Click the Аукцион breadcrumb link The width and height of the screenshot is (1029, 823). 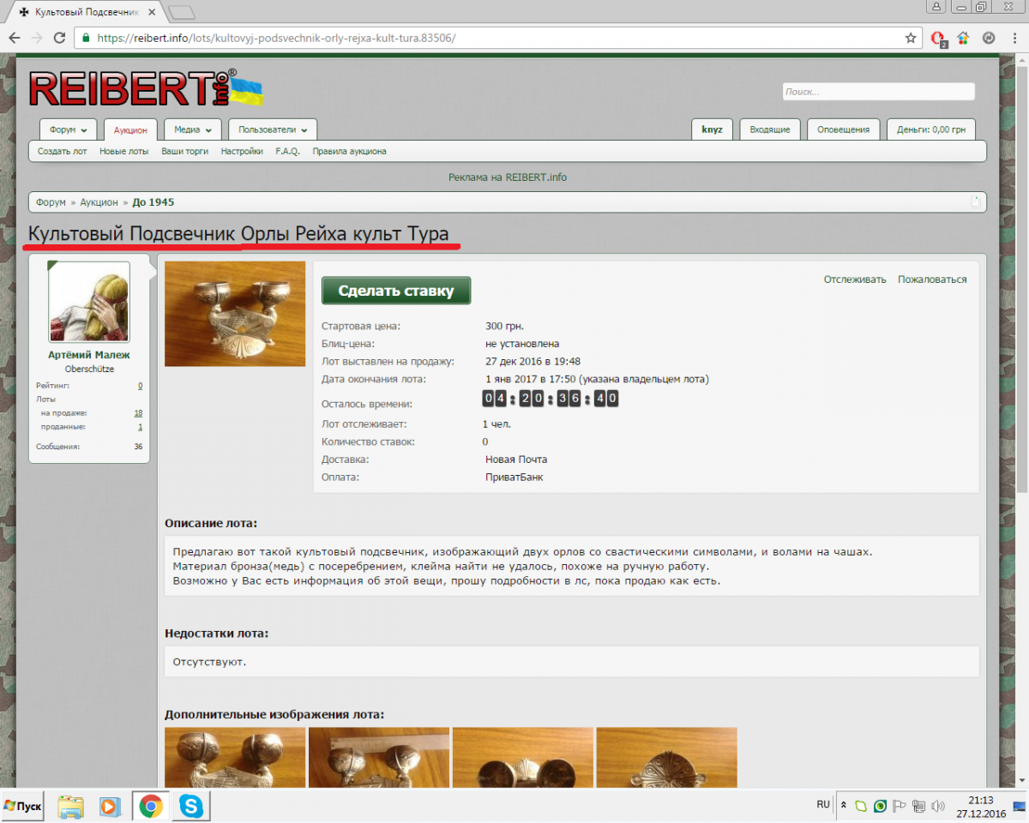click(99, 202)
